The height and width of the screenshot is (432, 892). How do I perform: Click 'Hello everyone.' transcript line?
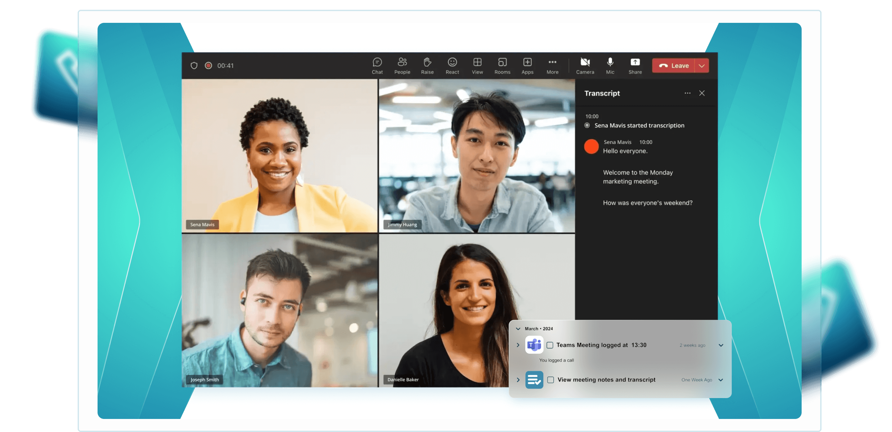(625, 151)
